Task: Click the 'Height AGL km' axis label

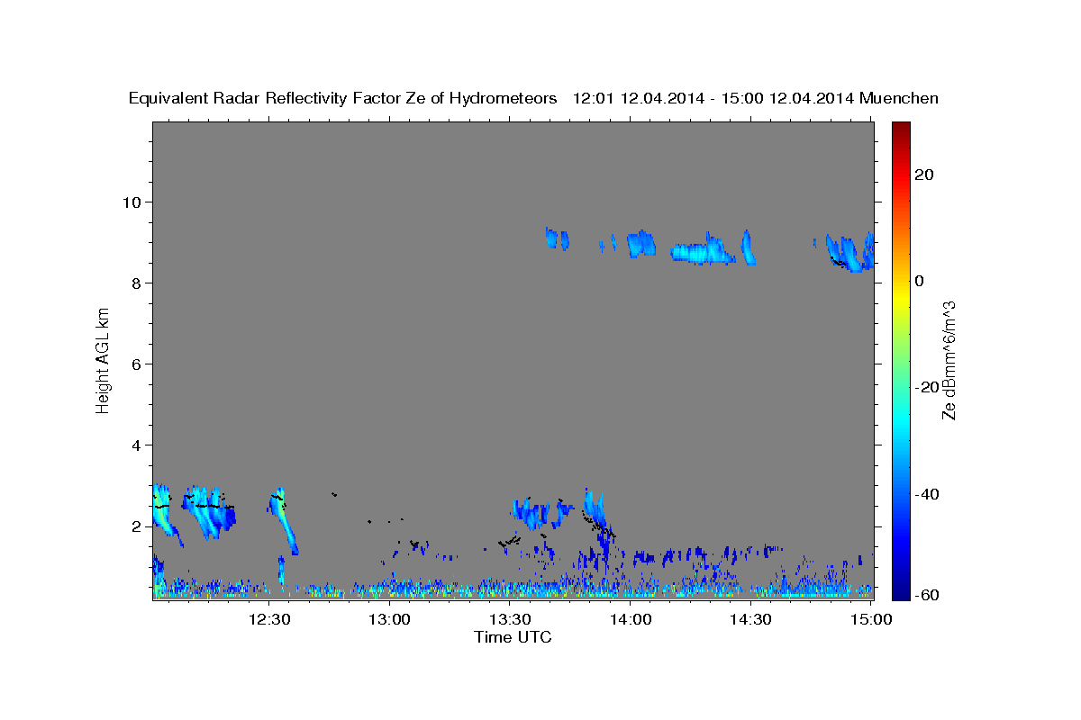Action: [x=104, y=360]
